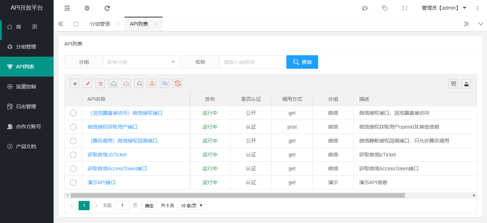Click the 查询 search button
Image resolution: width=487 pixels, height=223 pixels.
[x=302, y=62]
